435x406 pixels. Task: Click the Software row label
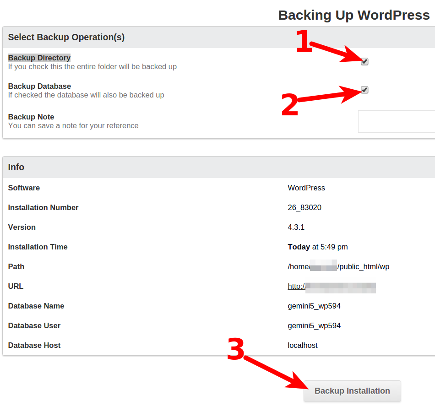24,188
